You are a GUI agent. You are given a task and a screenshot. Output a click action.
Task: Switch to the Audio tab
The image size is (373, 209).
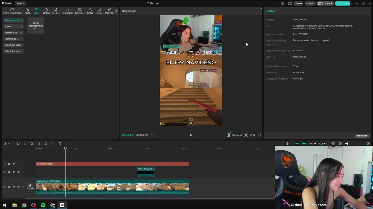click(x=27, y=11)
